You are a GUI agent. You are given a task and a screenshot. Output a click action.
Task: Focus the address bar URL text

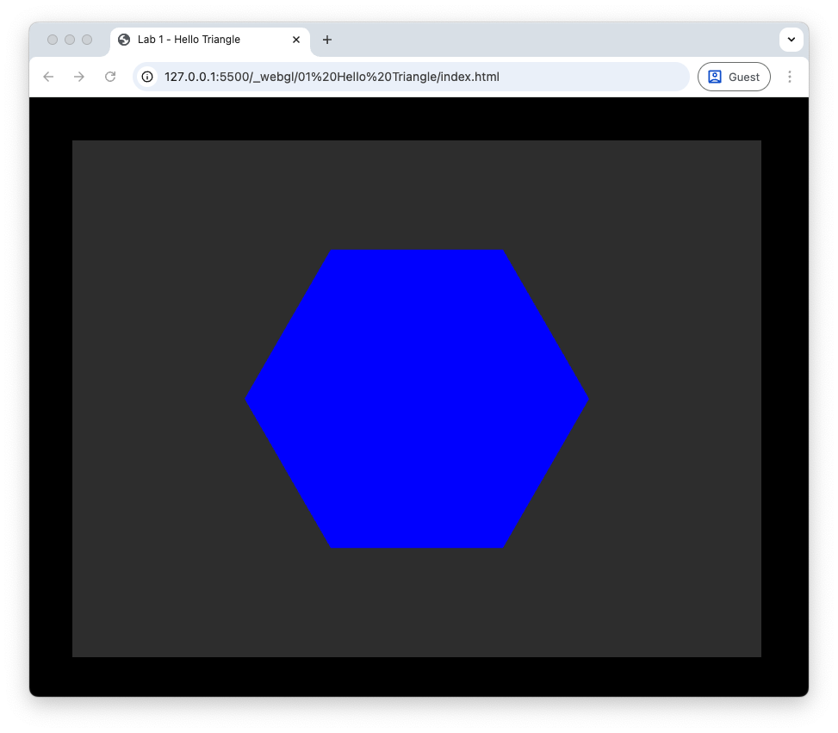click(x=332, y=77)
